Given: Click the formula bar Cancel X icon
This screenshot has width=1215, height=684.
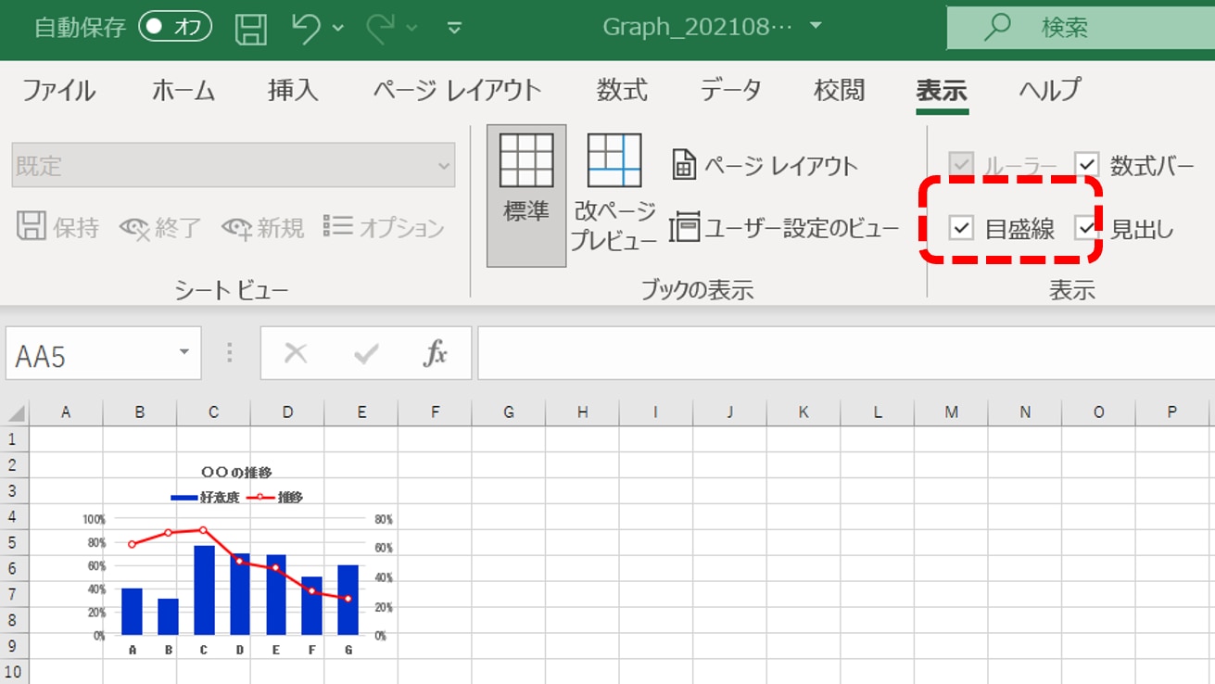Looking at the screenshot, I should point(296,353).
